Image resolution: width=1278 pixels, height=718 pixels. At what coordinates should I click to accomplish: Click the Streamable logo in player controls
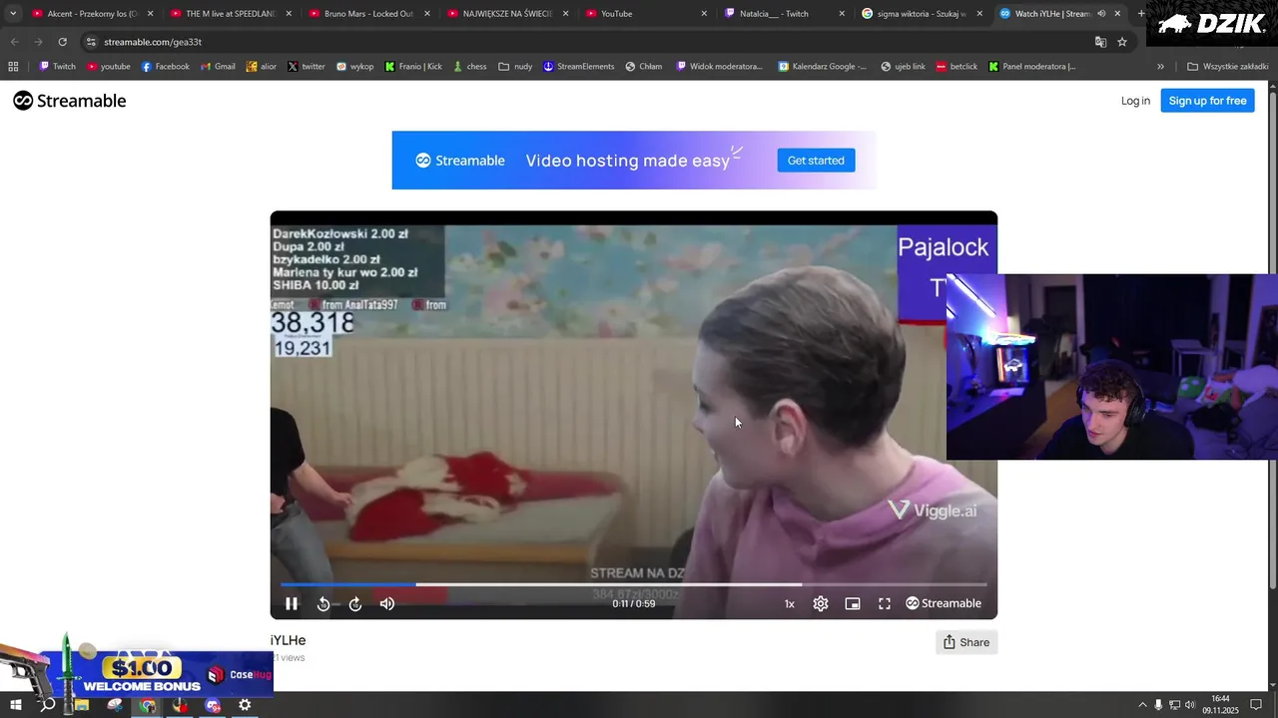(x=944, y=603)
